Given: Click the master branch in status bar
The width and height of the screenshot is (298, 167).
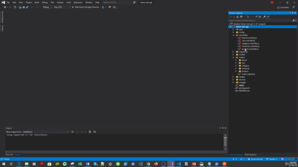Looking at the screenshot, I should 272,159.
